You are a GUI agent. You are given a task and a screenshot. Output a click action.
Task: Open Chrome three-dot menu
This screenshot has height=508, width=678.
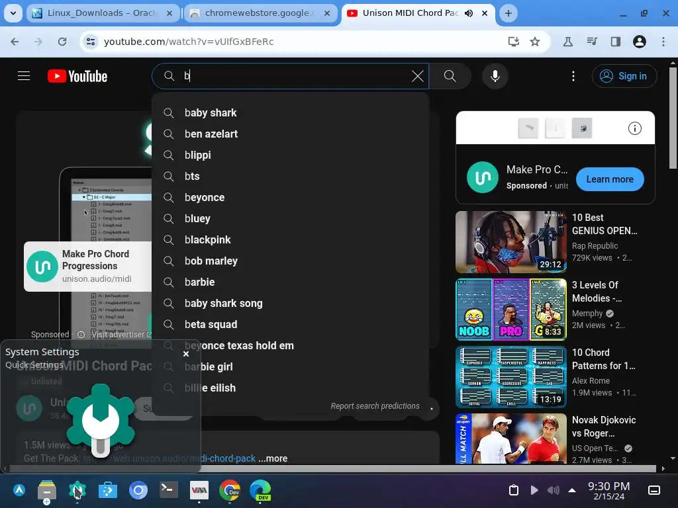tap(663, 42)
